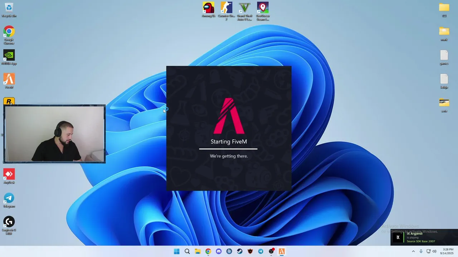
Task: Click the orange shield taskbar icon
Action: (250, 251)
